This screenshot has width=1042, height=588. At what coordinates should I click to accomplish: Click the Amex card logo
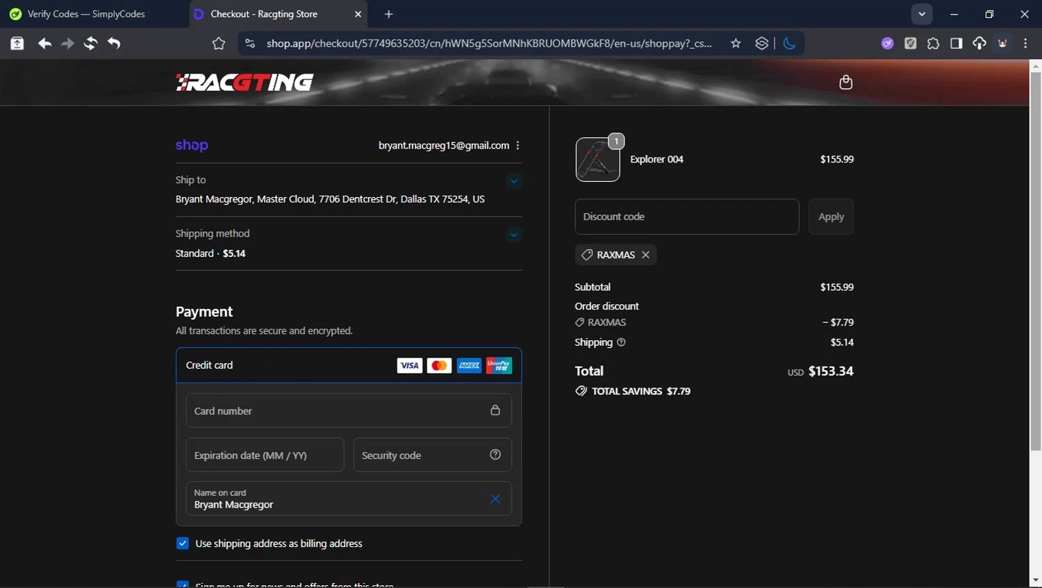[469, 365]
